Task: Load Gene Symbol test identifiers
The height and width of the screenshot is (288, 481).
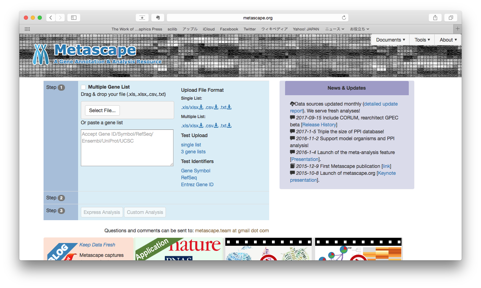Action: pos(196,171)
